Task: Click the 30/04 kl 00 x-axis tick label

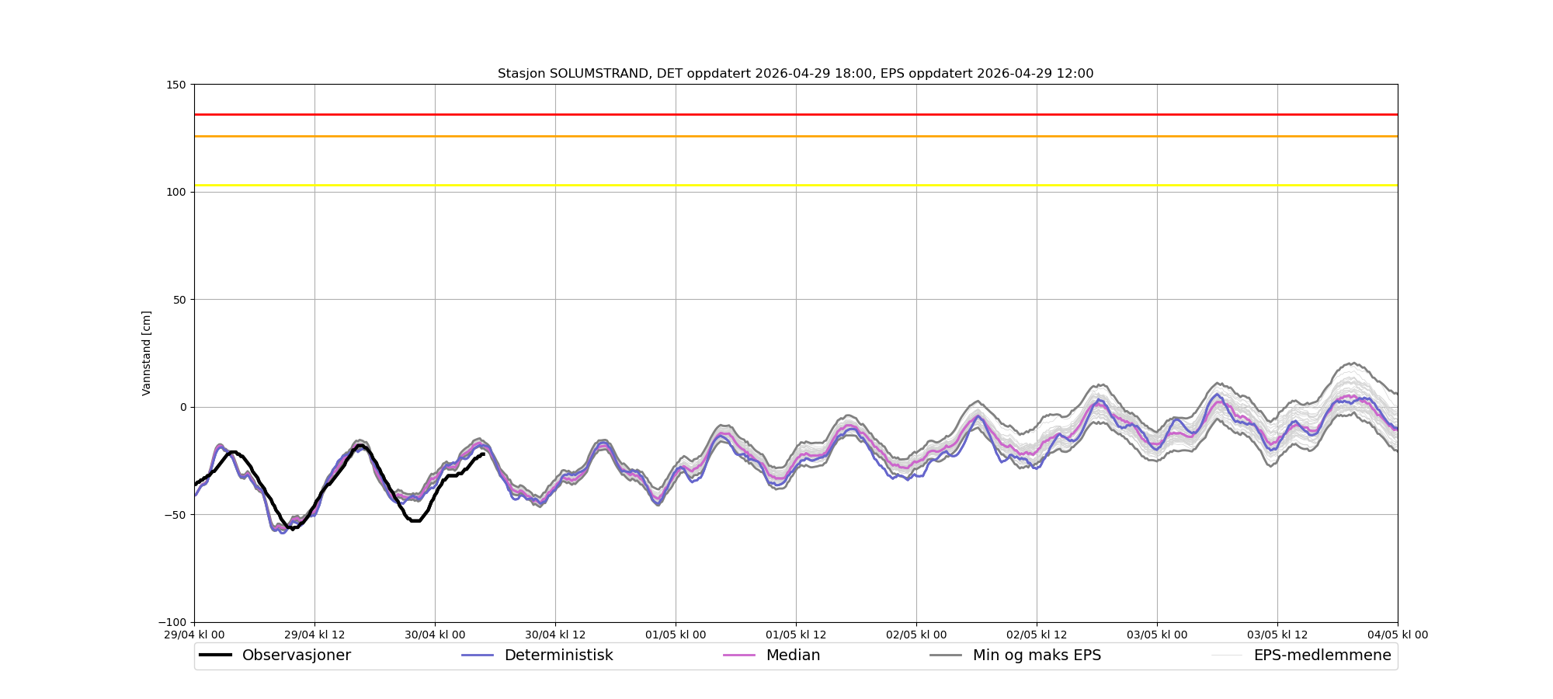Action: [435, 635]
